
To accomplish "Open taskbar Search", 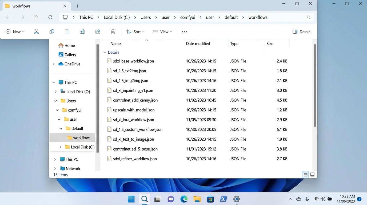I will click(x=144, y=199).
